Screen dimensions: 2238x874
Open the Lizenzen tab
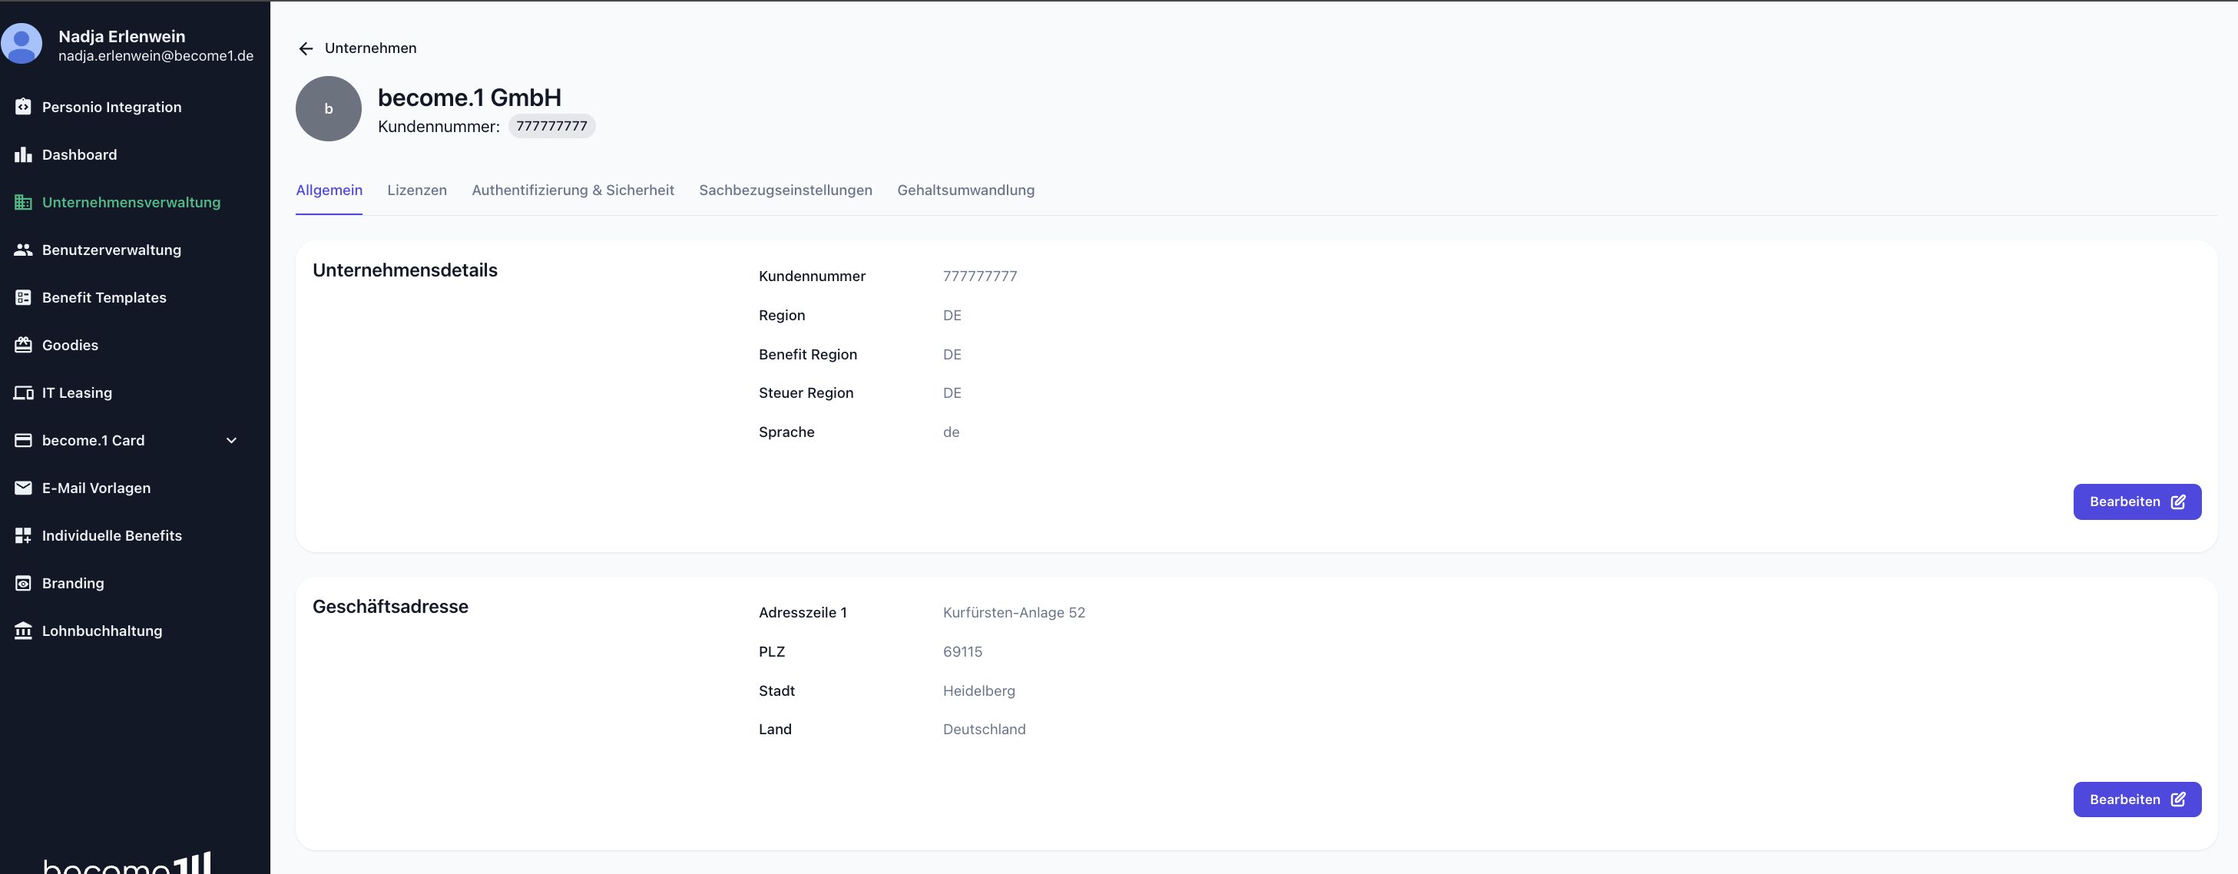pyautogui.click(x=417, y=190)
